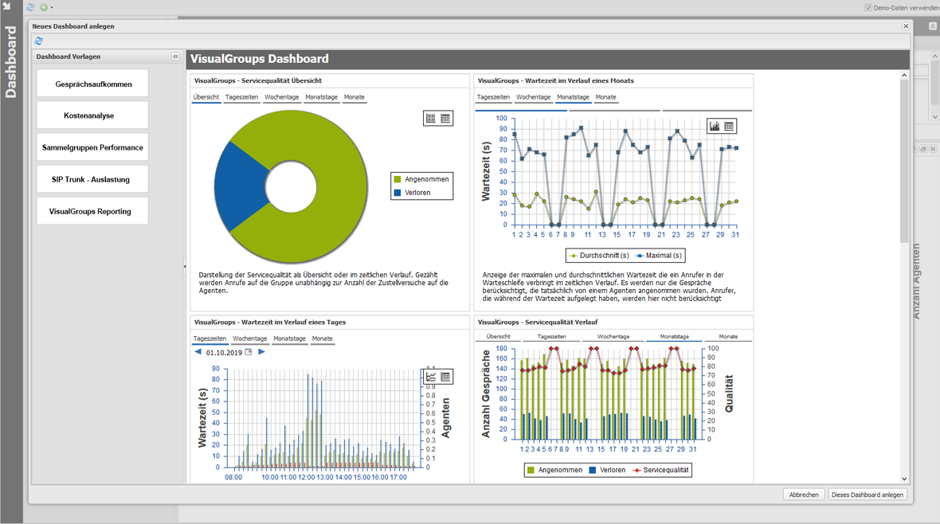The image size is (940, 524).
Task: Select the Kostenanalyse template
Action: tap(92, 115)
